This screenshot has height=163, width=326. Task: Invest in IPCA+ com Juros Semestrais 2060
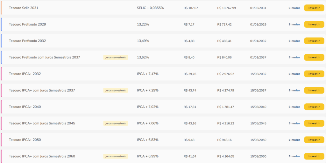click(x=314, y=156)
